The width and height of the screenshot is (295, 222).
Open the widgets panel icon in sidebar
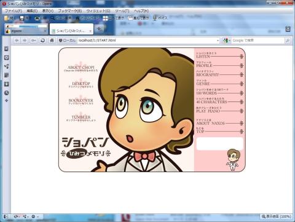(6, 57)
